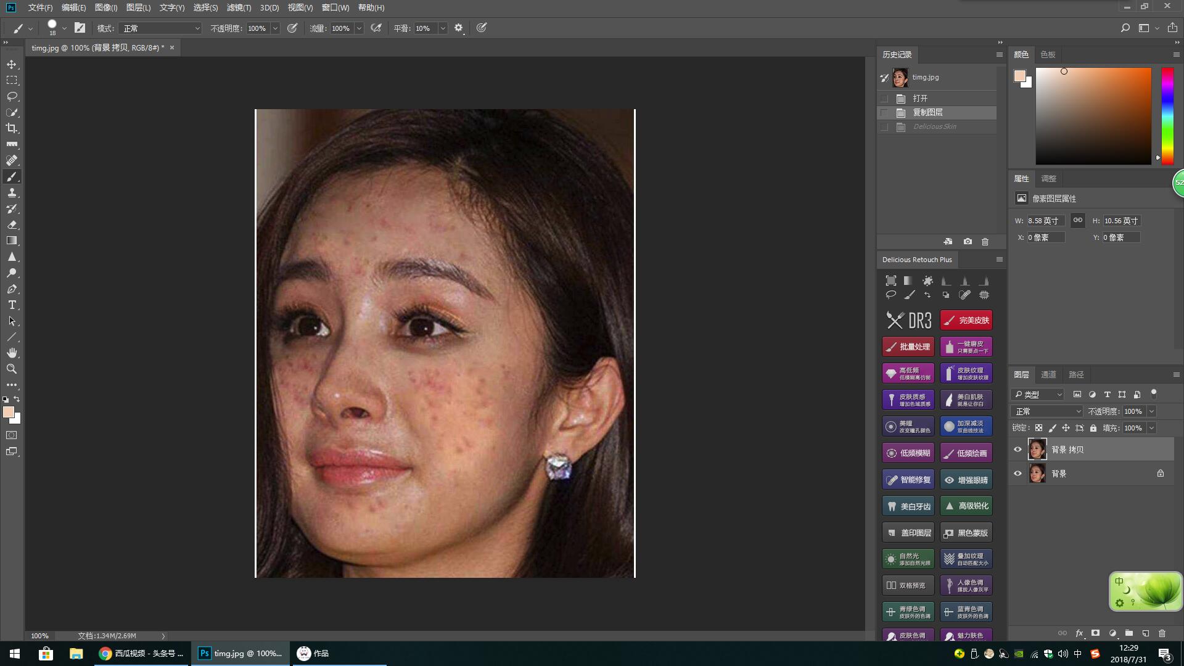Enable airbrush-style build-up effect
The width and height of the screenshot is (1184, 666).
click(x=376, y=28)
